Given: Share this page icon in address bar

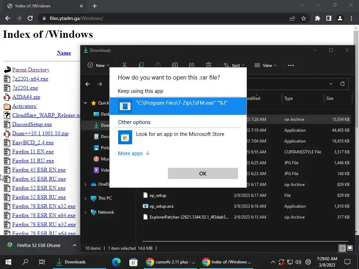Looking at the screenshot, I should (x=292, y=18).
